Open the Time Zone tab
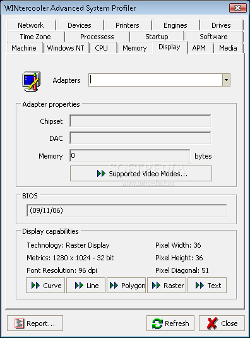Viewport: 250px width, 338px height. point(35,37)
